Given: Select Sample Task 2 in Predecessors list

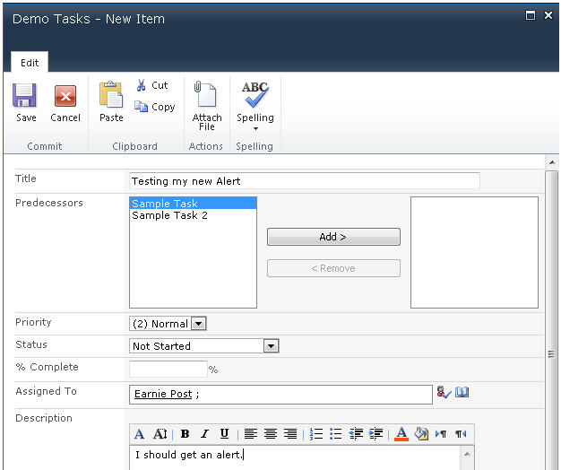Looking at the screenshot, I should (169, 216).
